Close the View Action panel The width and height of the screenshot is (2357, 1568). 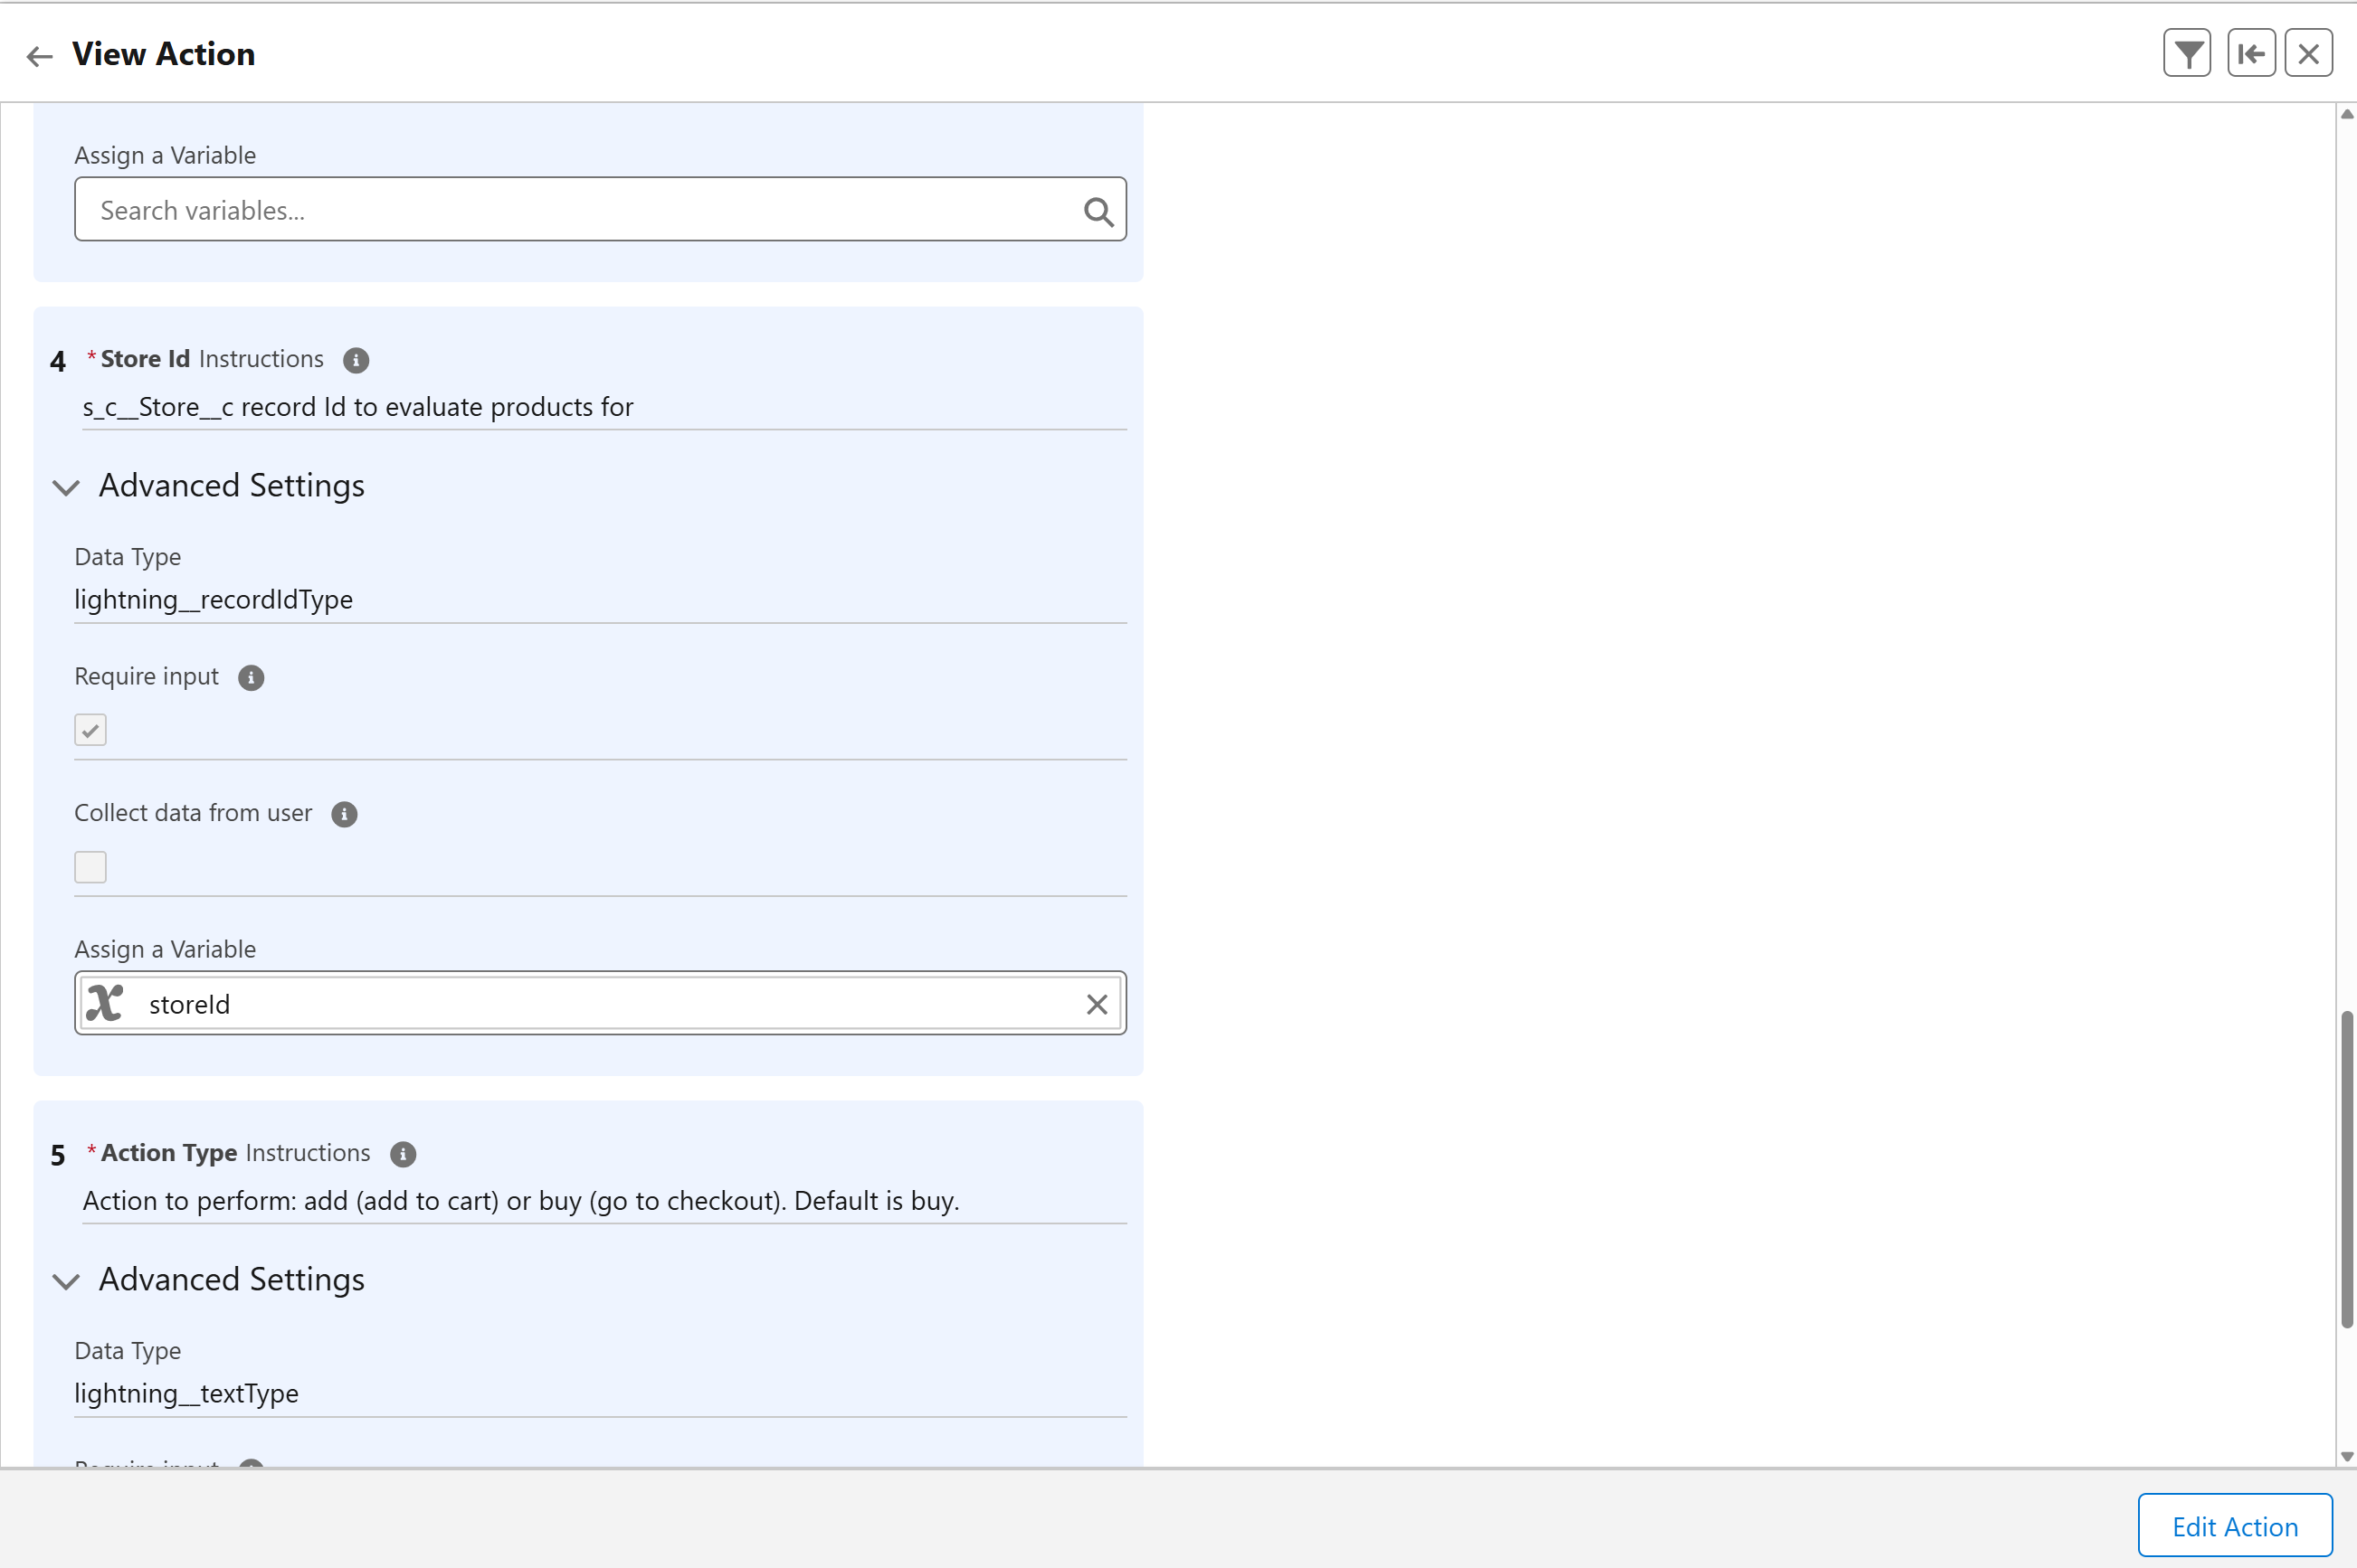click(2309, 54)
